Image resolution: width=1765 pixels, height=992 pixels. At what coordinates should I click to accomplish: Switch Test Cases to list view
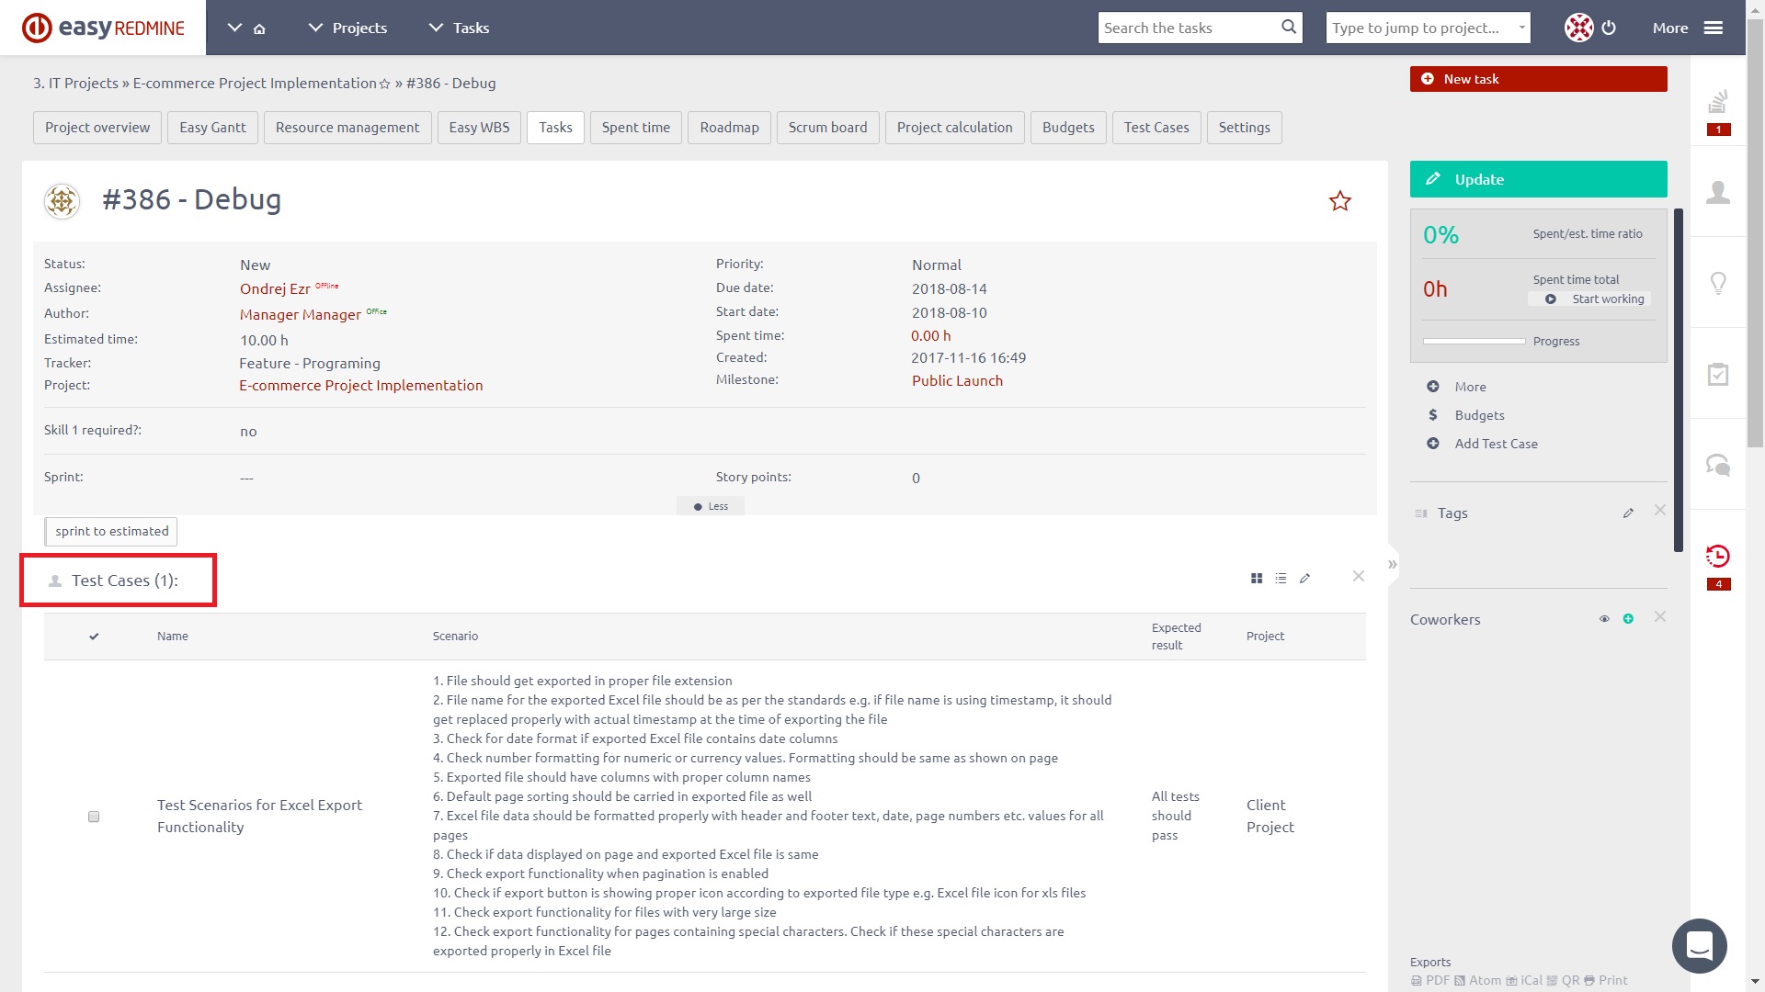(1281, 579)
